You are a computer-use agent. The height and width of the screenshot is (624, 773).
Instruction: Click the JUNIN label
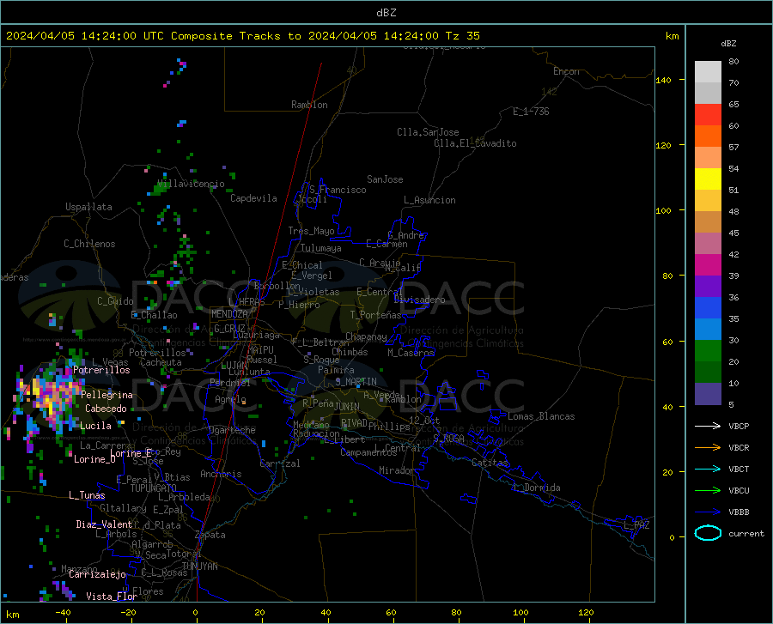click(x=347, y=406)
